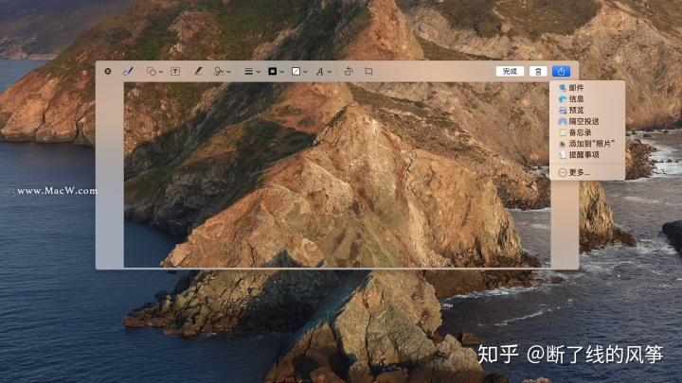Viewport: 682px width, 383px height.
Task: Open 更多... in share menu
Action: pyautogui.click(x=587, y=172)
